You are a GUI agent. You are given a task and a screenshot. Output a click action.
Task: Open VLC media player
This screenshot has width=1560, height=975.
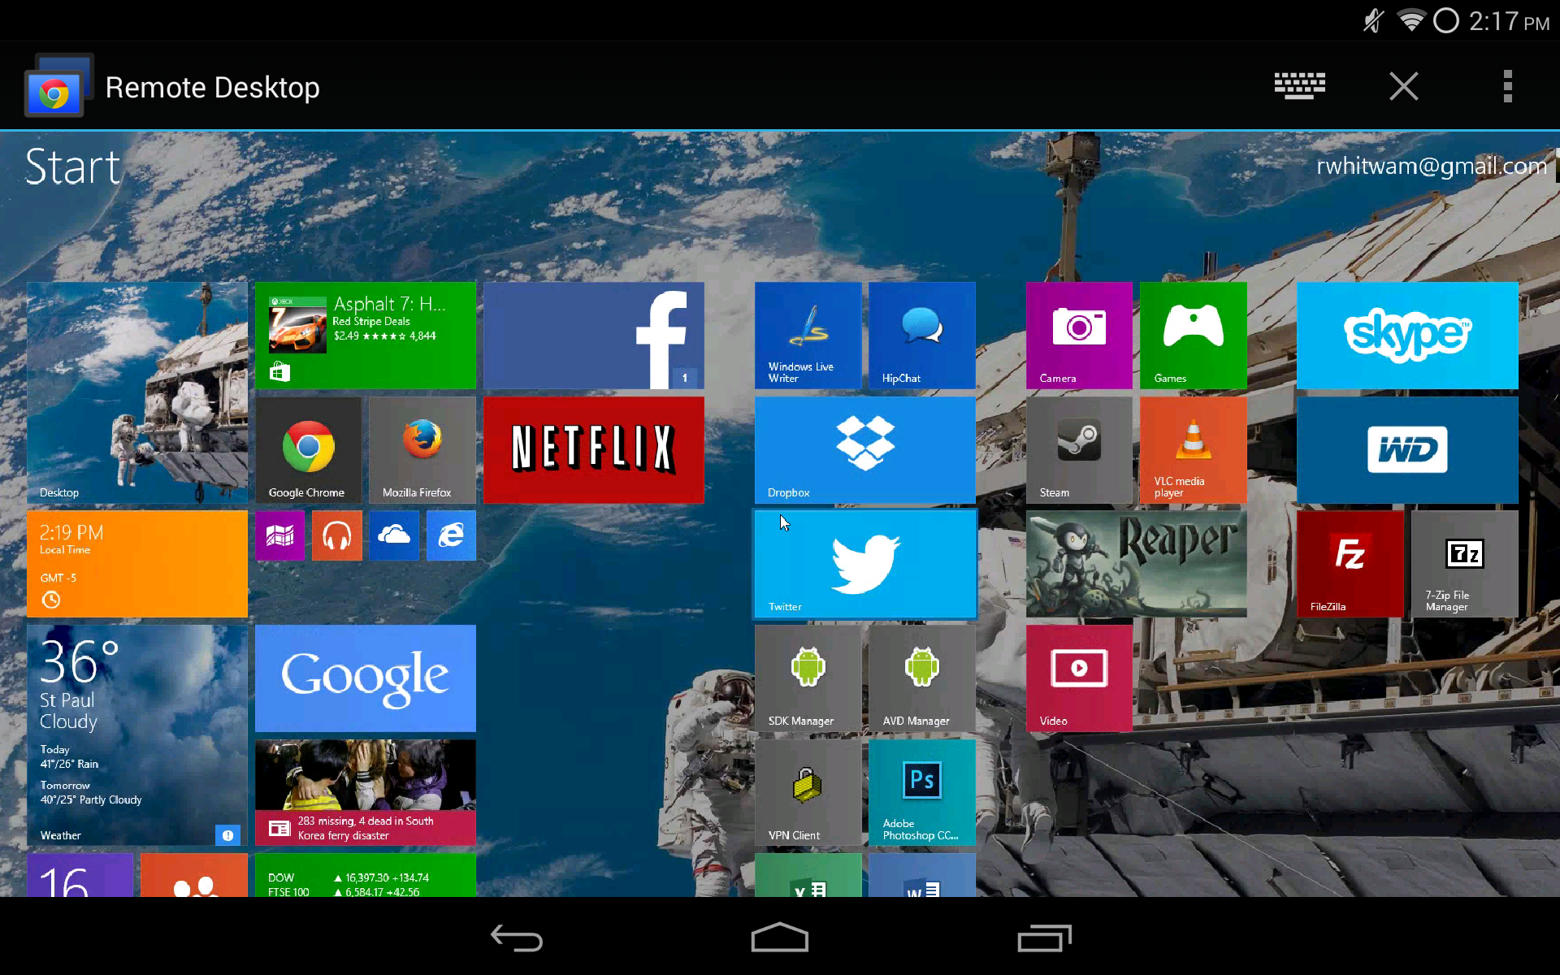[x=1192, y=450]
